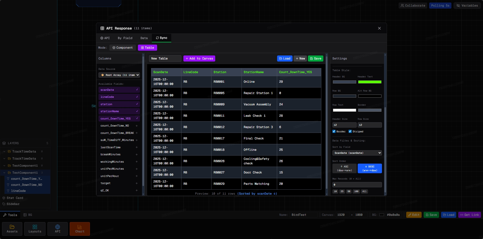The width and height of the screenshot is (483, 239).
Task: Add count_DownTime_NO field with plus icon
Action: click(x=137, y=126)
